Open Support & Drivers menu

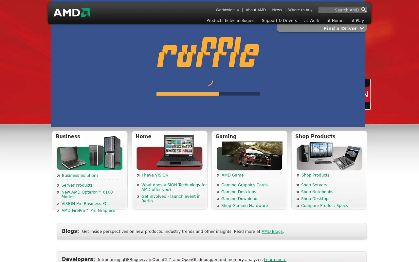click(280, 20)
